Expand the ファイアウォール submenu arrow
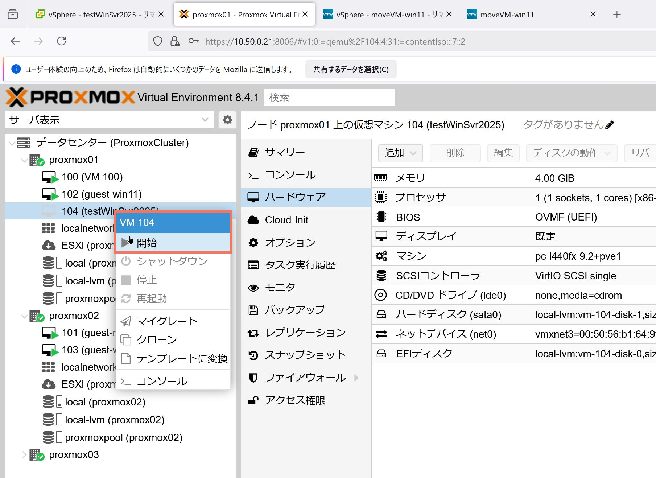The width and height of the screenshot is (656, 478). pos(356,378)
